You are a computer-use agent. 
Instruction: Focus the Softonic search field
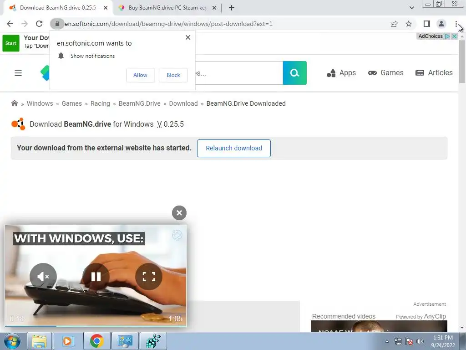(x=239, y=73)
